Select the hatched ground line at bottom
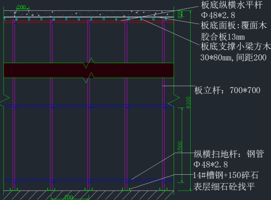This screenshot has width=271, height=200. [x=89, y=195]
